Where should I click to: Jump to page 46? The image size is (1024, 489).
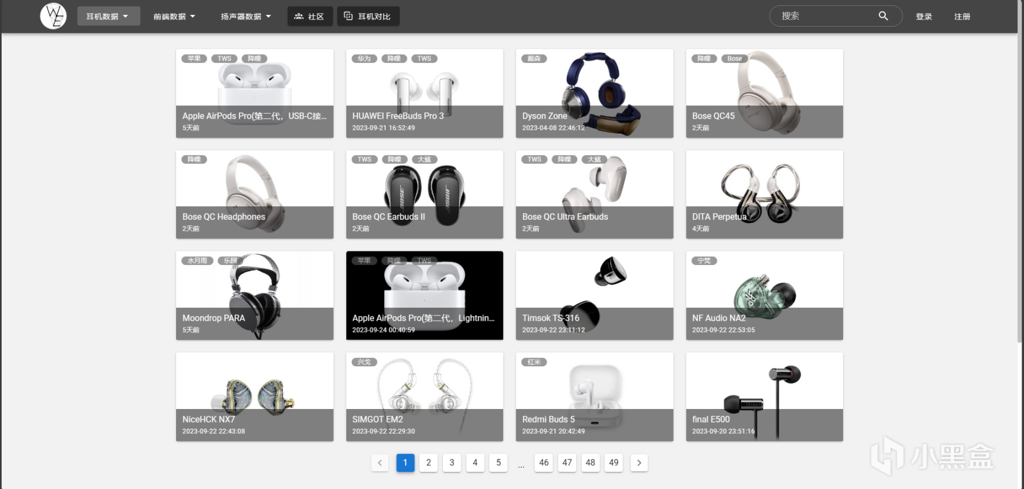click(x=544, y=462)
